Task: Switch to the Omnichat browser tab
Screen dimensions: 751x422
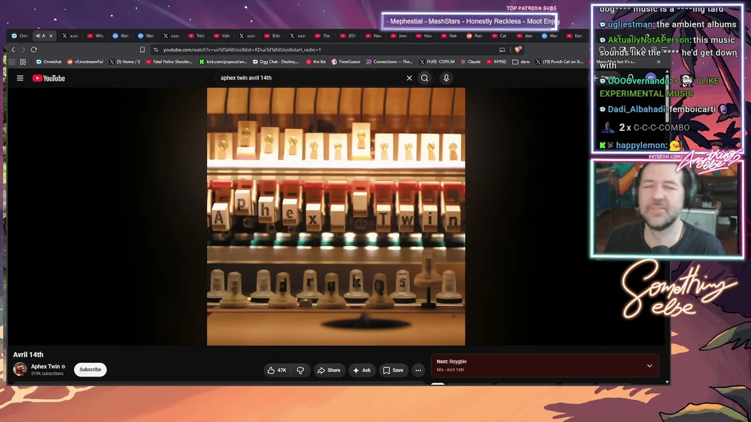Action: tap(19, 36)
